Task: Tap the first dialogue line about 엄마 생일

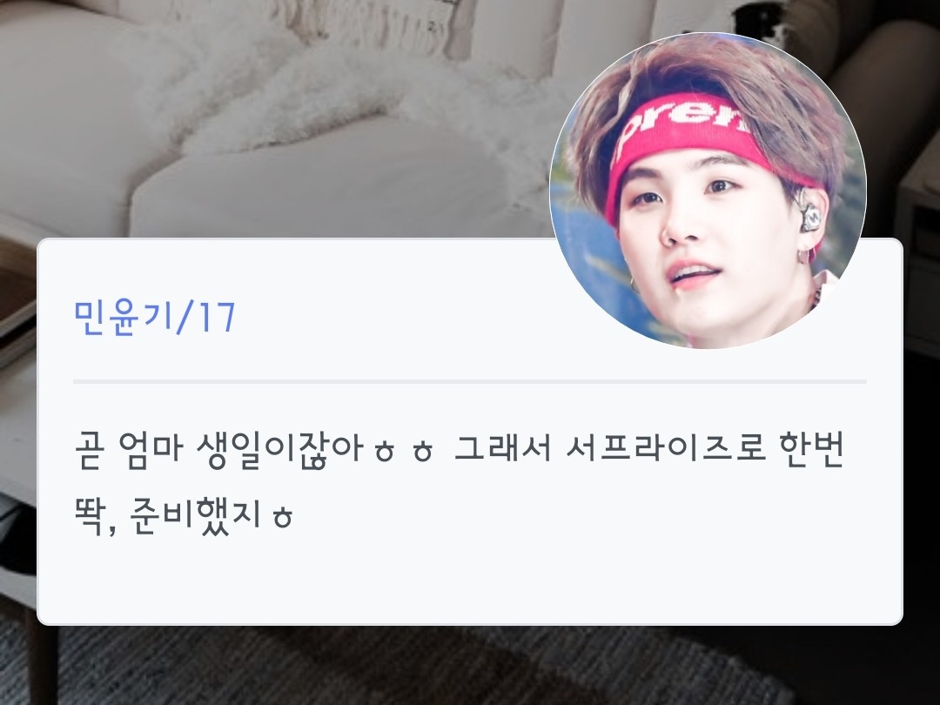Action: click(460, 448)
